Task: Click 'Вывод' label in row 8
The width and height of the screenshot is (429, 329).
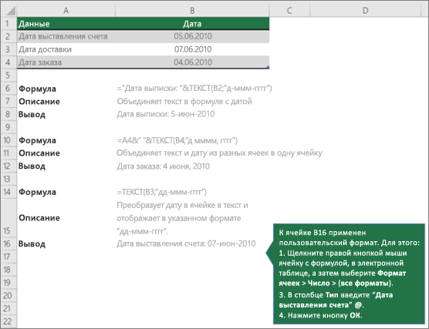Action: click(32, 114)
